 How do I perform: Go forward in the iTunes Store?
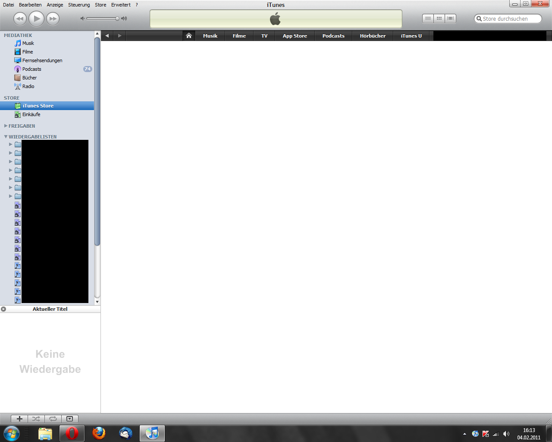pos(119,36)
